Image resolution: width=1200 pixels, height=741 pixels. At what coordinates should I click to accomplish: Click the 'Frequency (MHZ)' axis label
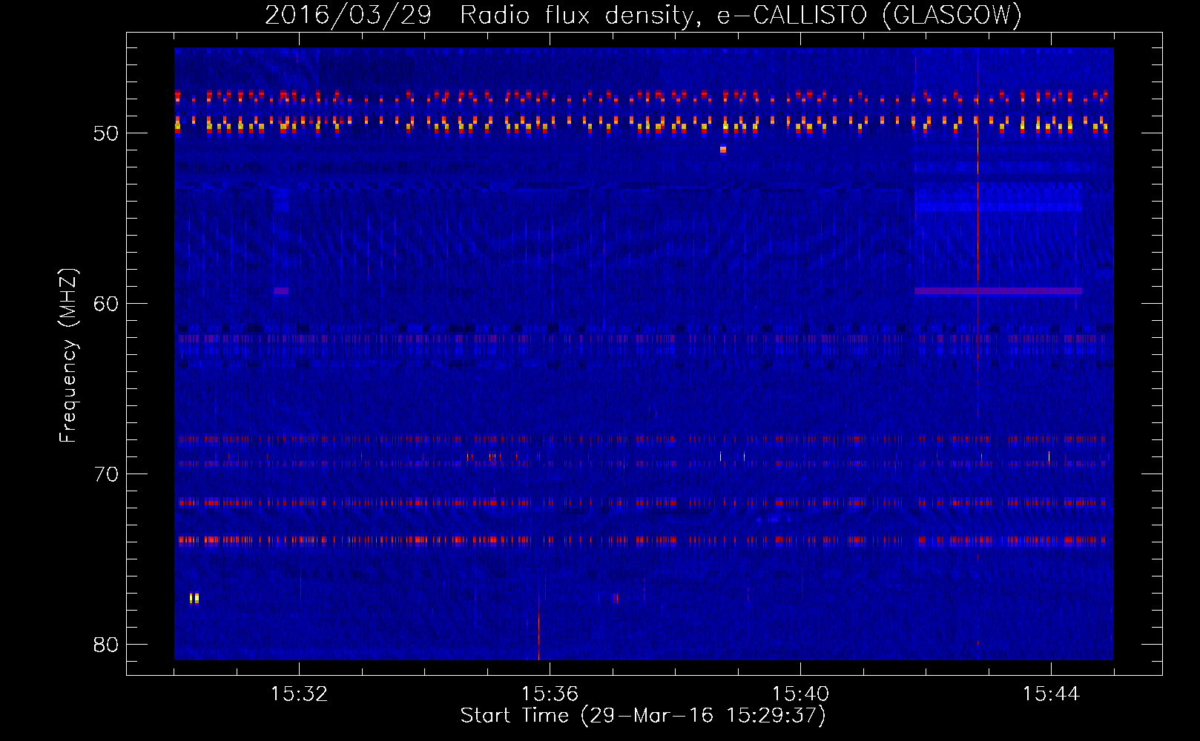point(68,356)
